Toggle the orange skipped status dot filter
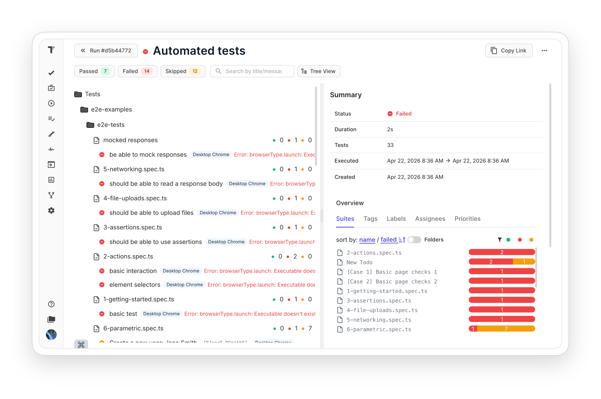Viewport: 601px width, 399px height. tap(531, 240)
